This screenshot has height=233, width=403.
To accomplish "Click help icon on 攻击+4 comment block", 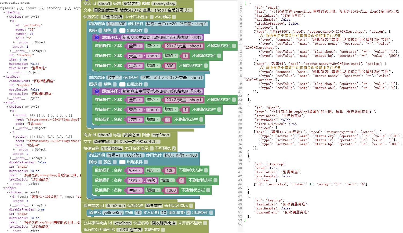I will pos(97,91).
